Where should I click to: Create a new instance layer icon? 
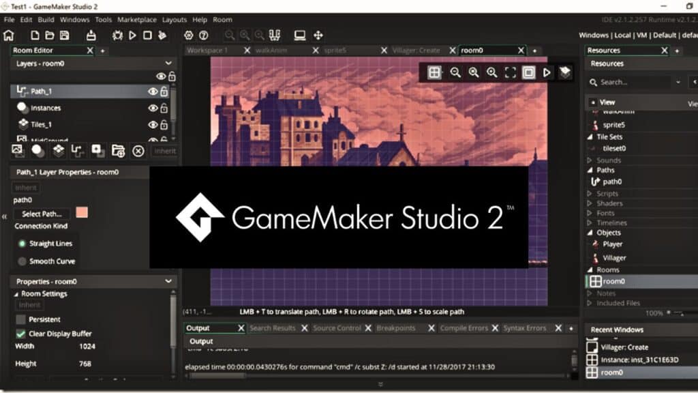click(x=38, y=151)
